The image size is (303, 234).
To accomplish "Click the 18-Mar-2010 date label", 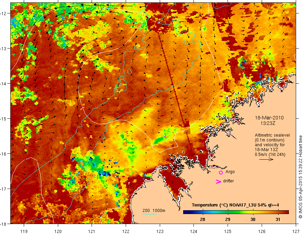I will (269, 118).
